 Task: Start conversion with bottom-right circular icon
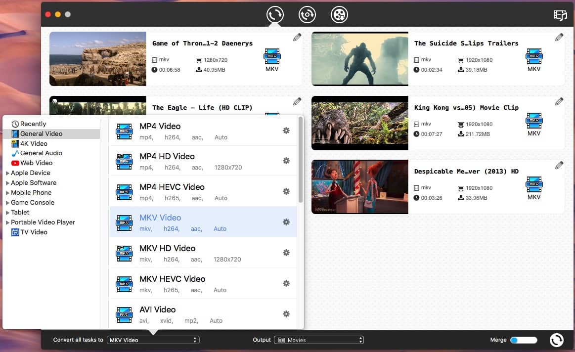click(556, 340)
